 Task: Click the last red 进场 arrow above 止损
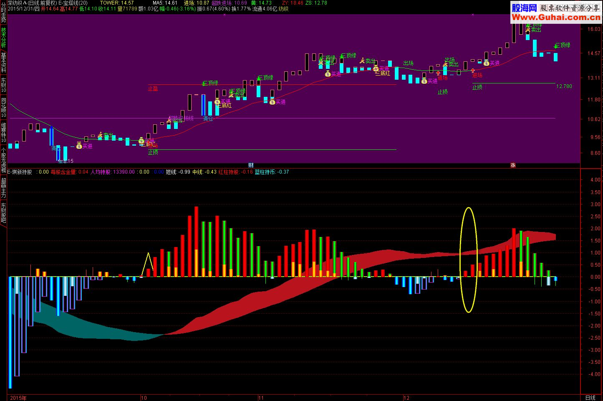(473, 71)
